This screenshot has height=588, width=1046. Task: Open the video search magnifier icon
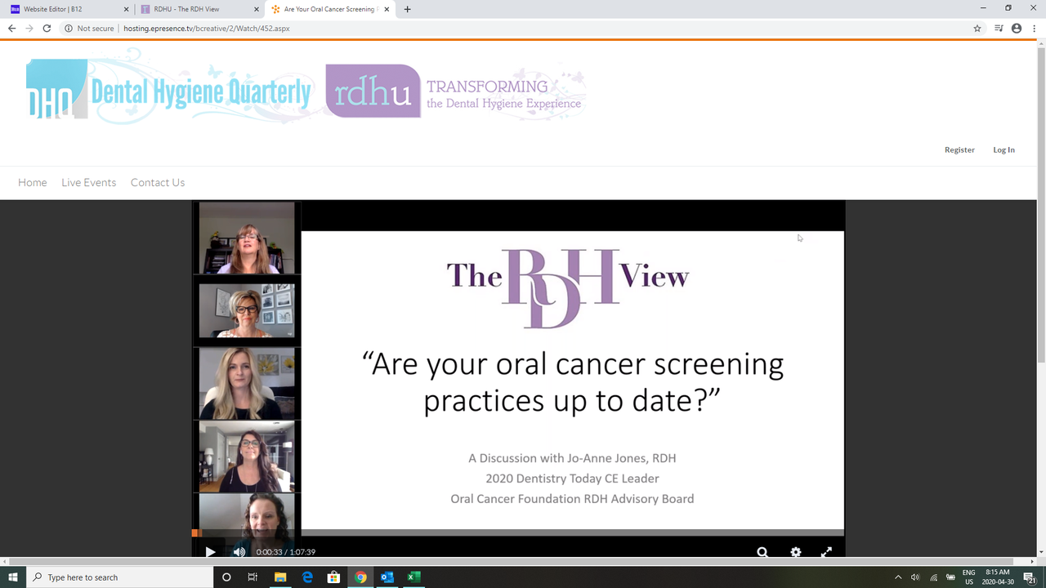762,552
